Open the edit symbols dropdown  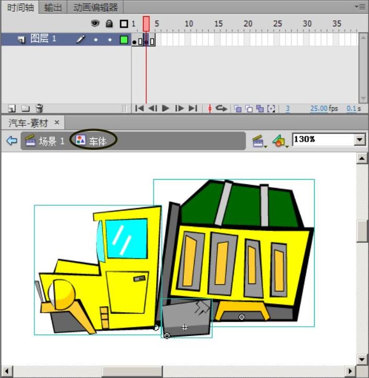tap(280, 141)
